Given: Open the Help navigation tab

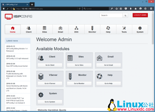Looking at the screenshot, I should pos(108,29).
